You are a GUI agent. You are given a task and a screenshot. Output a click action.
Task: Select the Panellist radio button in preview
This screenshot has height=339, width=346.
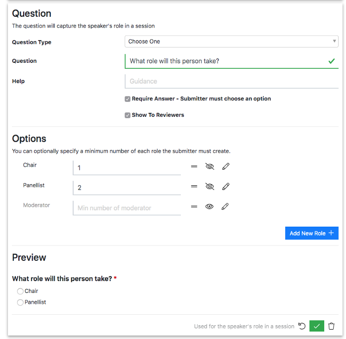[x=20, y=302]
